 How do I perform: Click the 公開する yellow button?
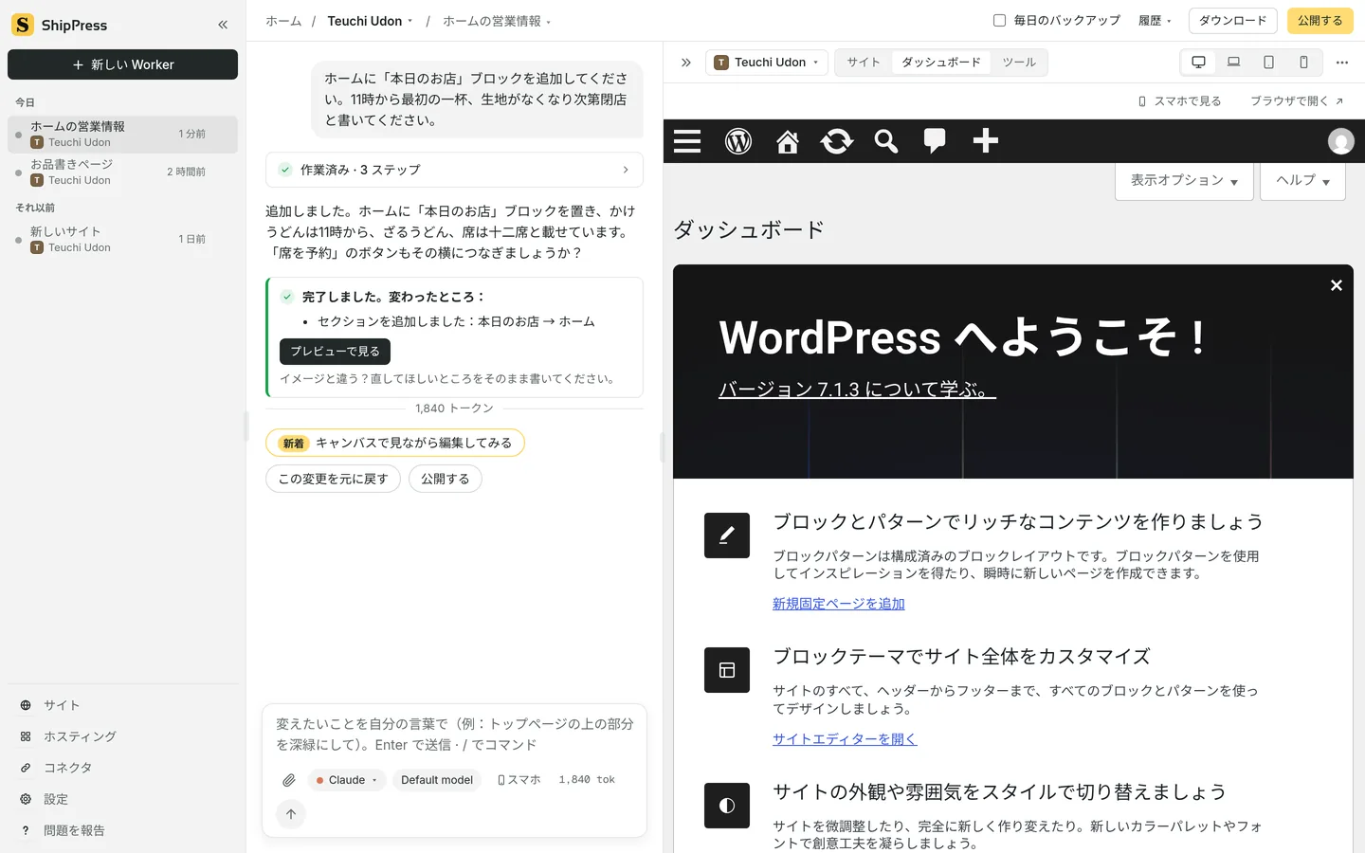pyautogui.click(x=1319, y=21)
